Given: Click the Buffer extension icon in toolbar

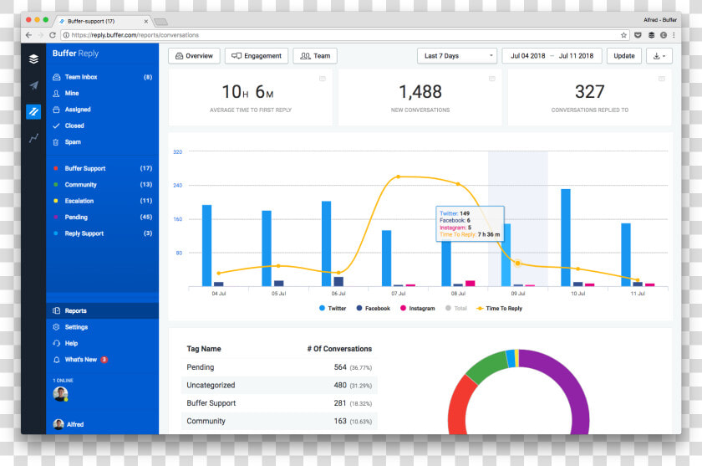Looking at the screenshot, I should (651, 35).
